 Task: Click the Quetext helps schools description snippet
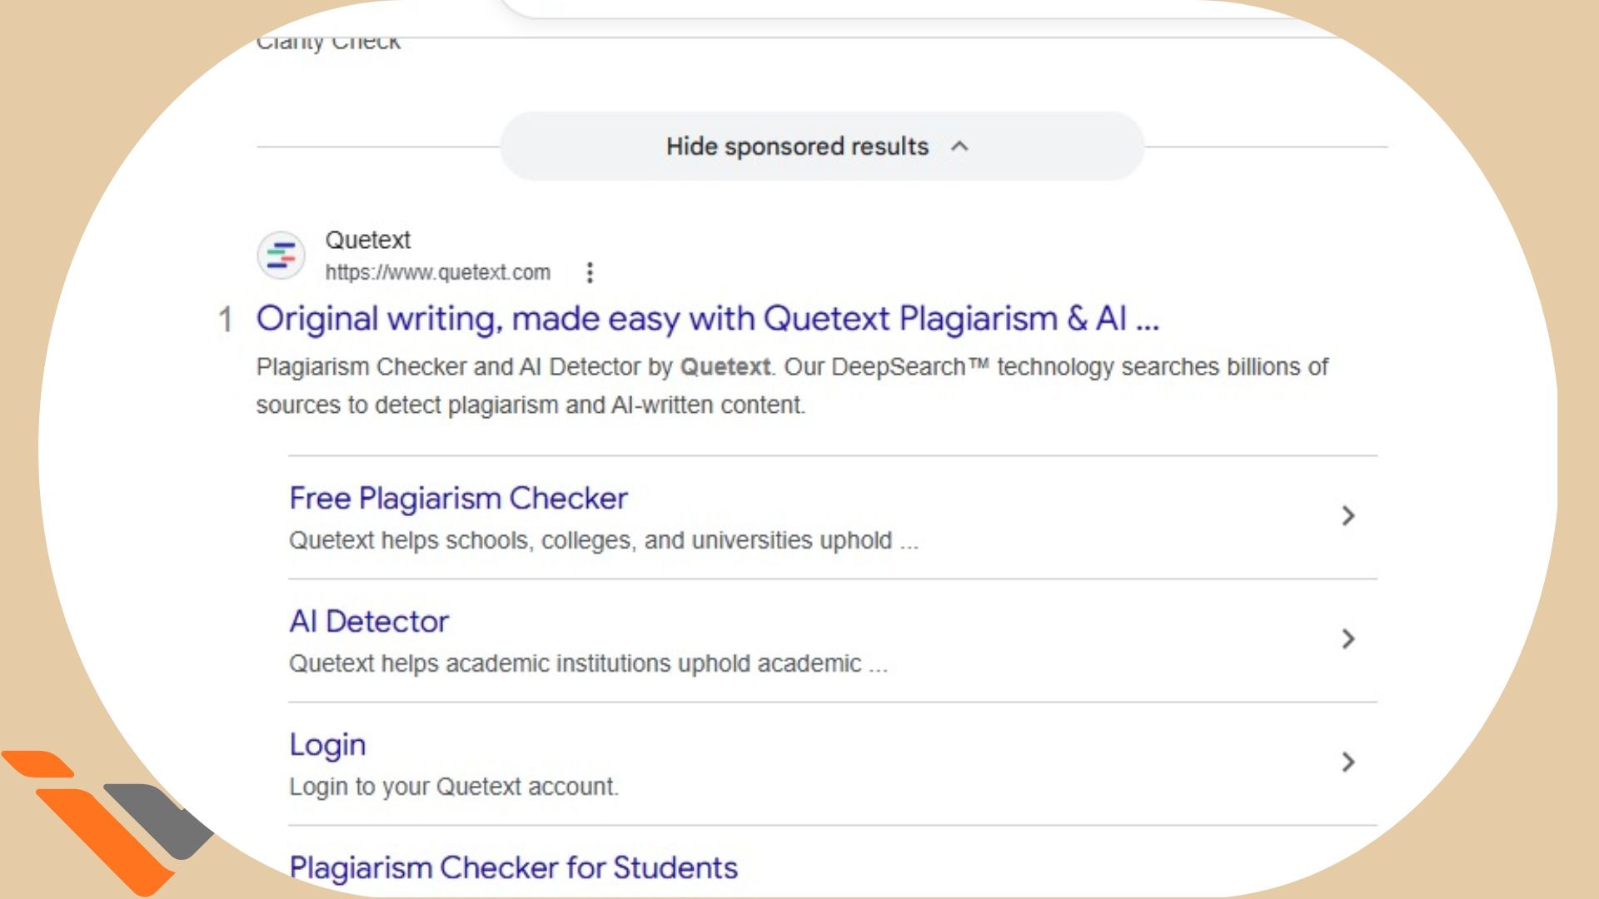click(603, 541)
